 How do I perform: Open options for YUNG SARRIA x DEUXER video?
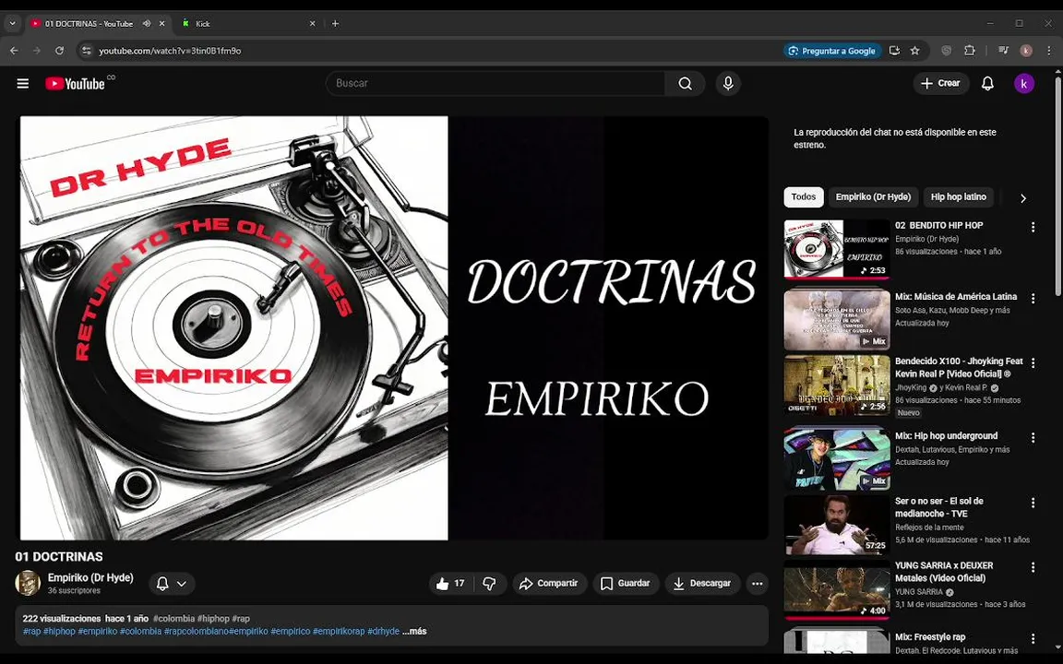[x=1033, y=567]
